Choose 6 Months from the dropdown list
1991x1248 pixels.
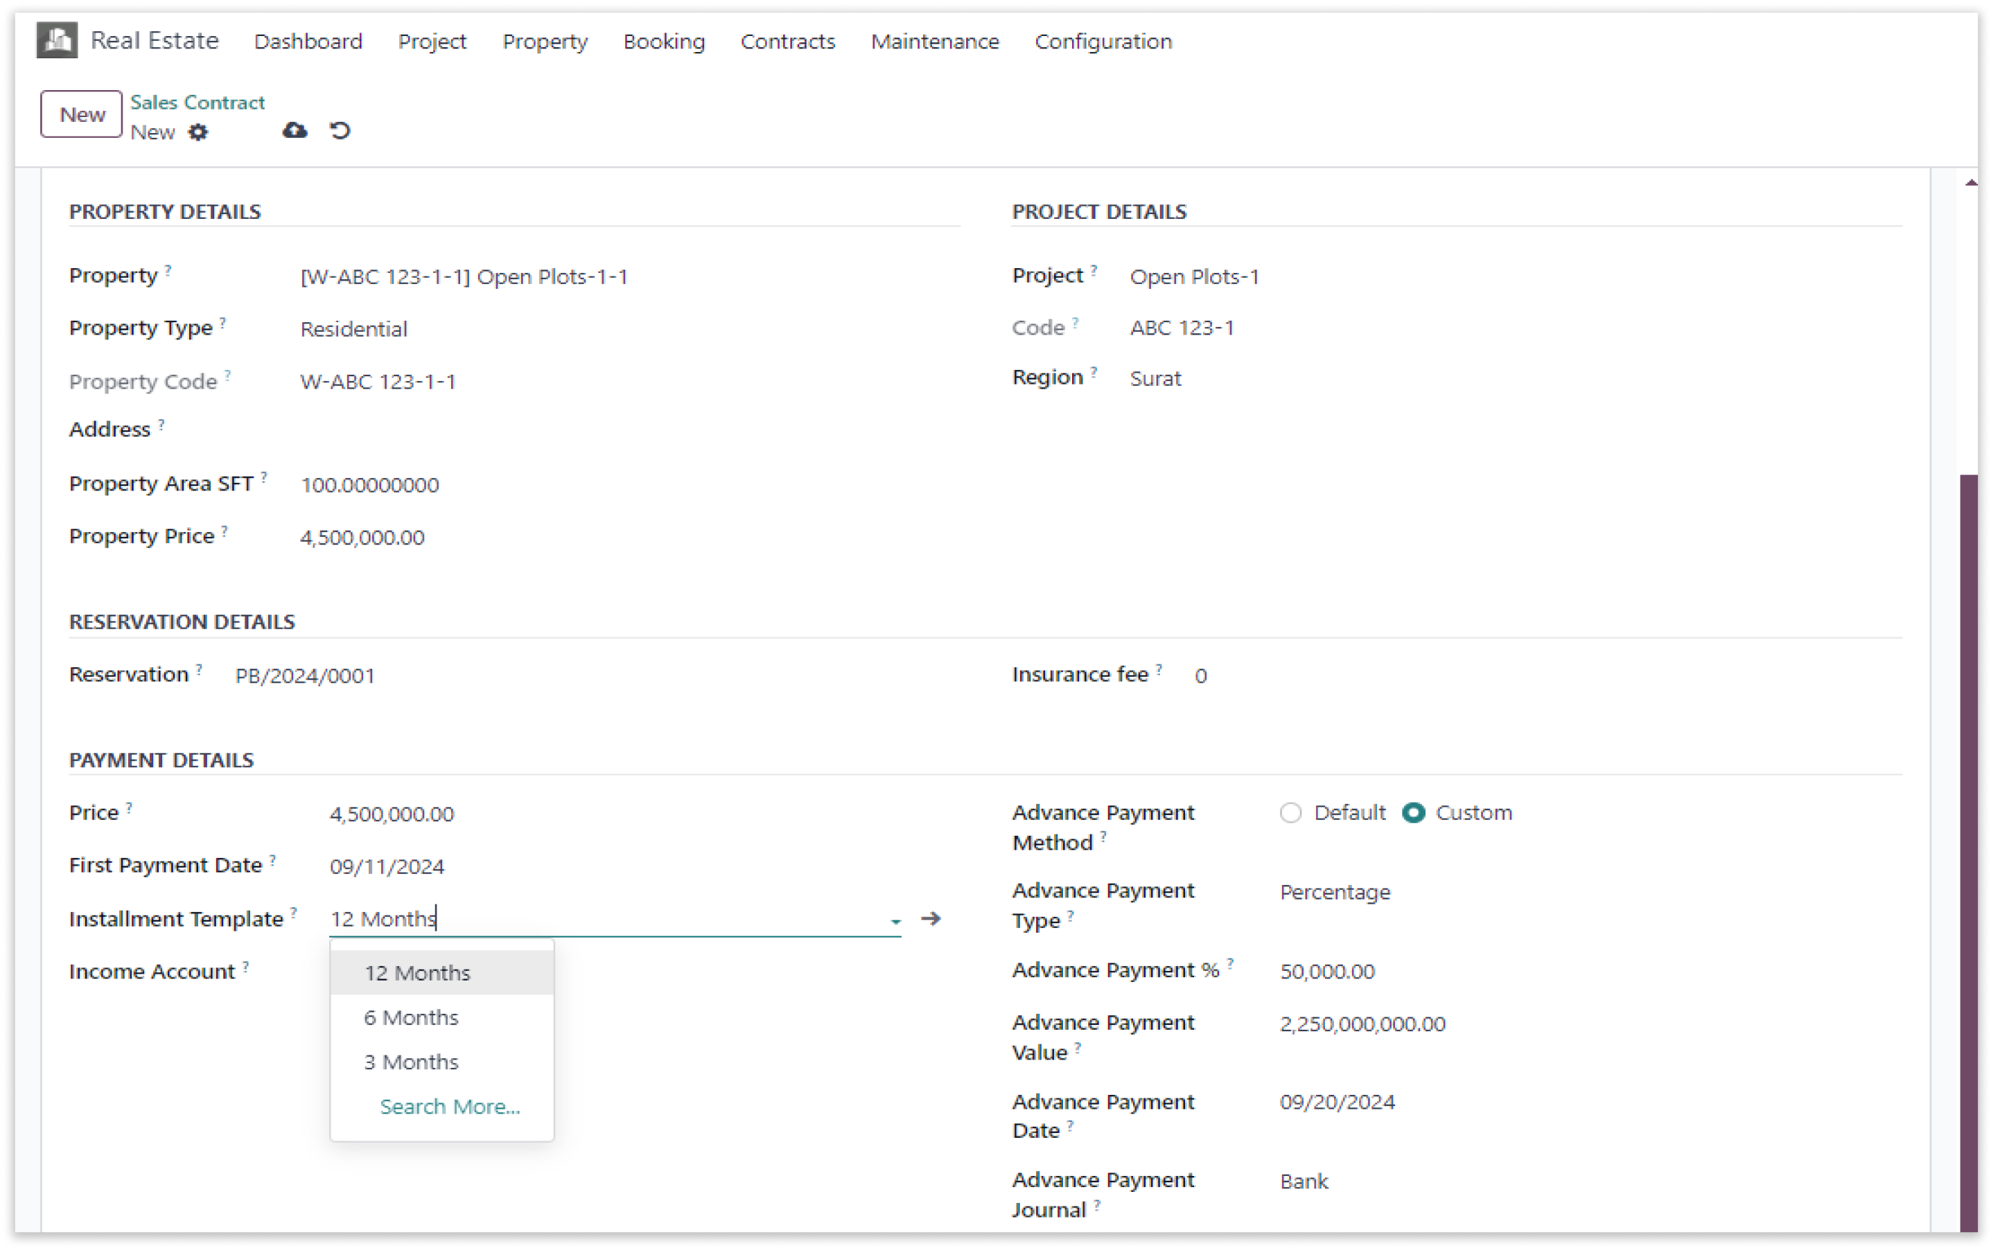[x=441, y=1017]
